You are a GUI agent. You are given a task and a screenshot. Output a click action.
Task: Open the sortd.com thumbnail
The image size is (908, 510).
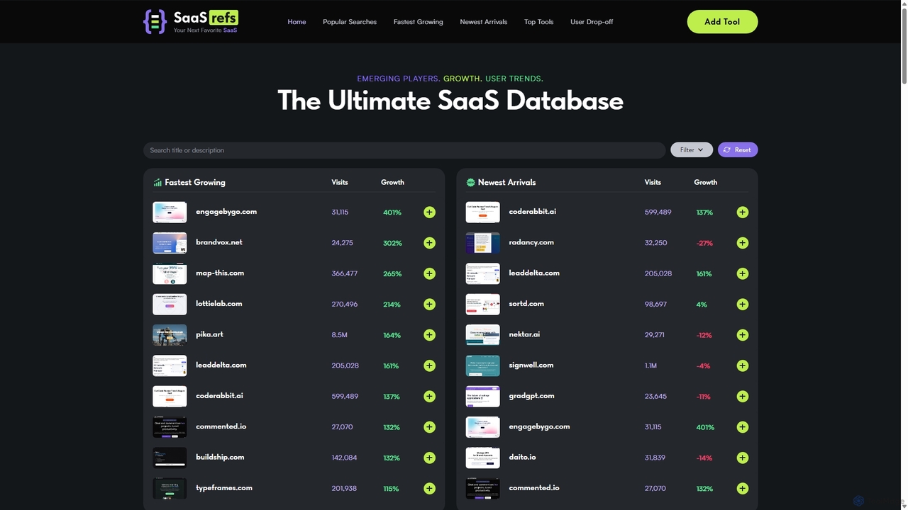483,305
